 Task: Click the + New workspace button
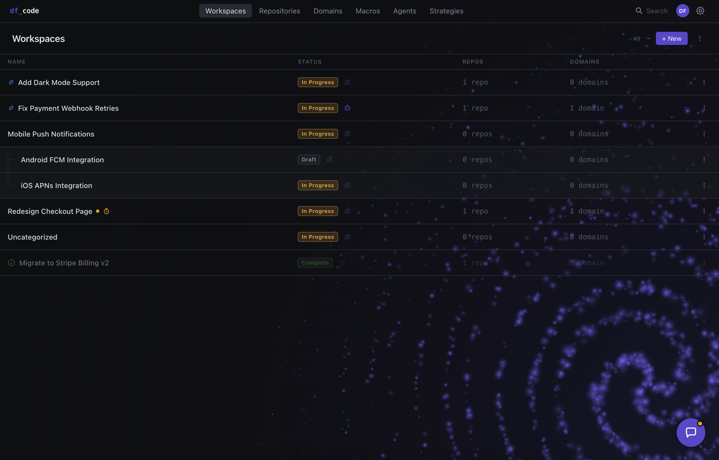(672, 39)
